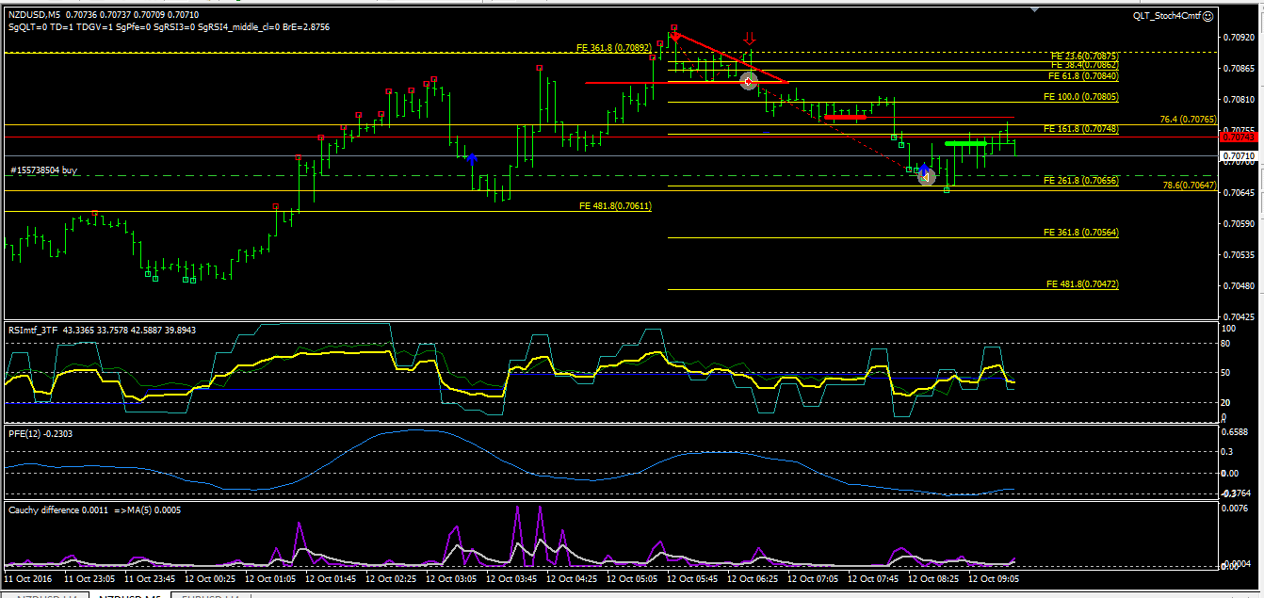This screenshot has width=1264, height=598.
Task: Click the #155738504 buy order label
Action: pos(43,171)
